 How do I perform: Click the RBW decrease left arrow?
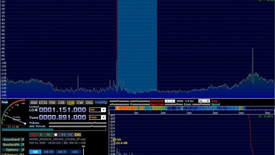tap(168, 101)
